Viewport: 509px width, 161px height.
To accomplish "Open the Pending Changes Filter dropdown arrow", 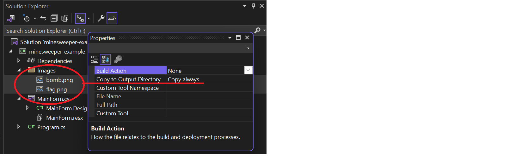I will (x=35, y=18).
